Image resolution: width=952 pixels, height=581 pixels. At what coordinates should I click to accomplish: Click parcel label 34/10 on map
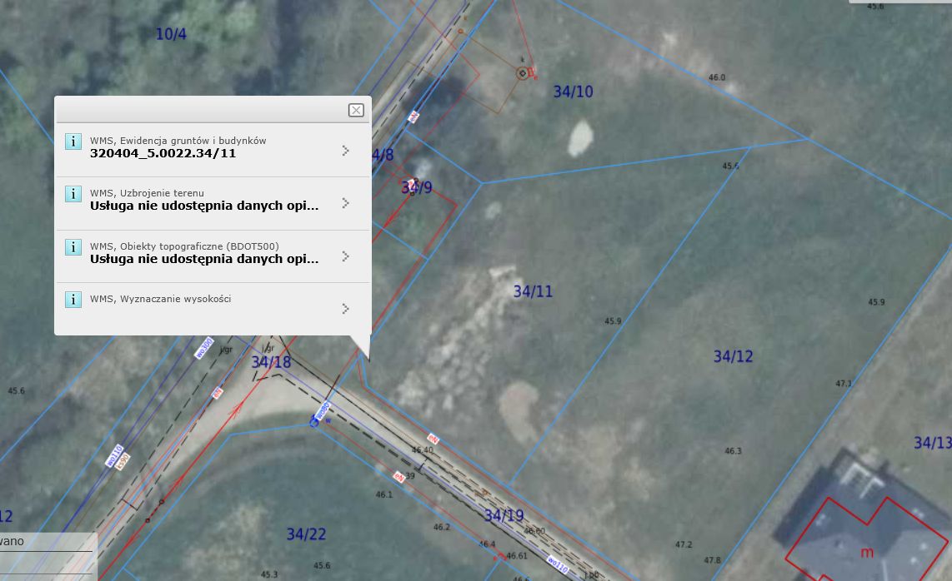(574, 92)
